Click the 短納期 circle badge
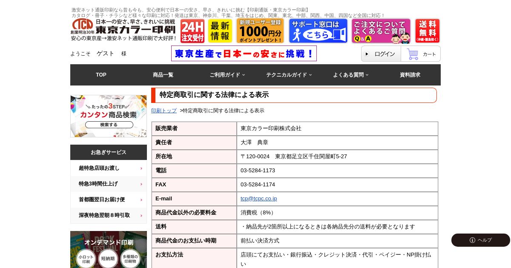The height and width of the screenshot is (268, 511). click(x=108, y=259)
